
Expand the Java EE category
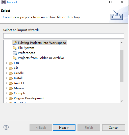point(6,83)
